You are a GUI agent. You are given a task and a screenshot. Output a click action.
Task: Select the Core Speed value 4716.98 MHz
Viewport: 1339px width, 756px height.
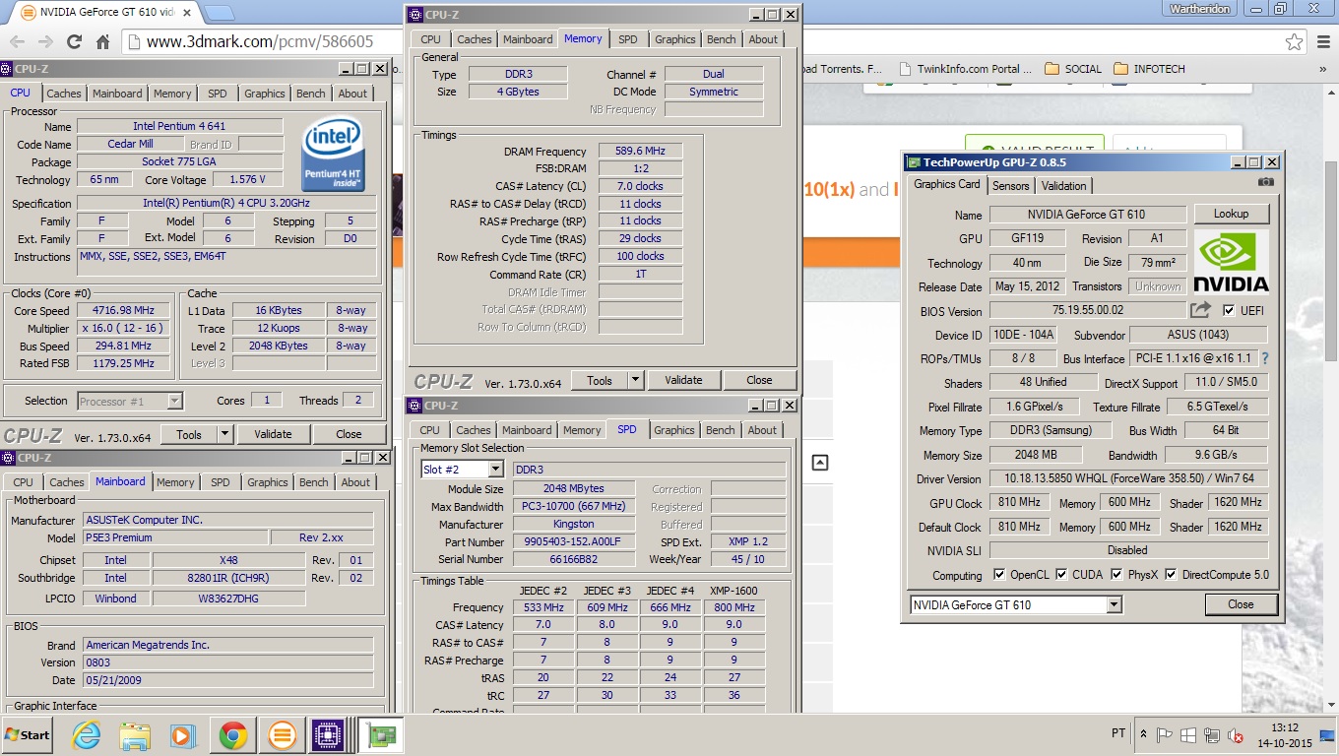(x=123, y=310)
